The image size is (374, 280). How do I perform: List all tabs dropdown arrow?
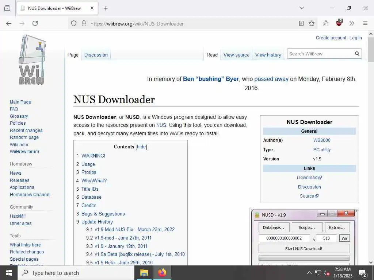pyautogui.click(x=302, y=8)
